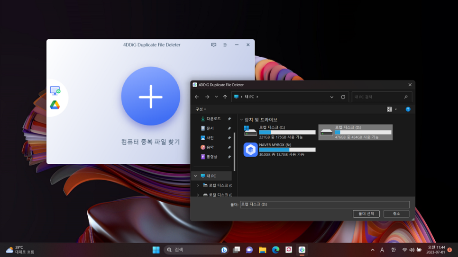
Task: Select the Google Drive icon in left sidebar
Action: 55,105
